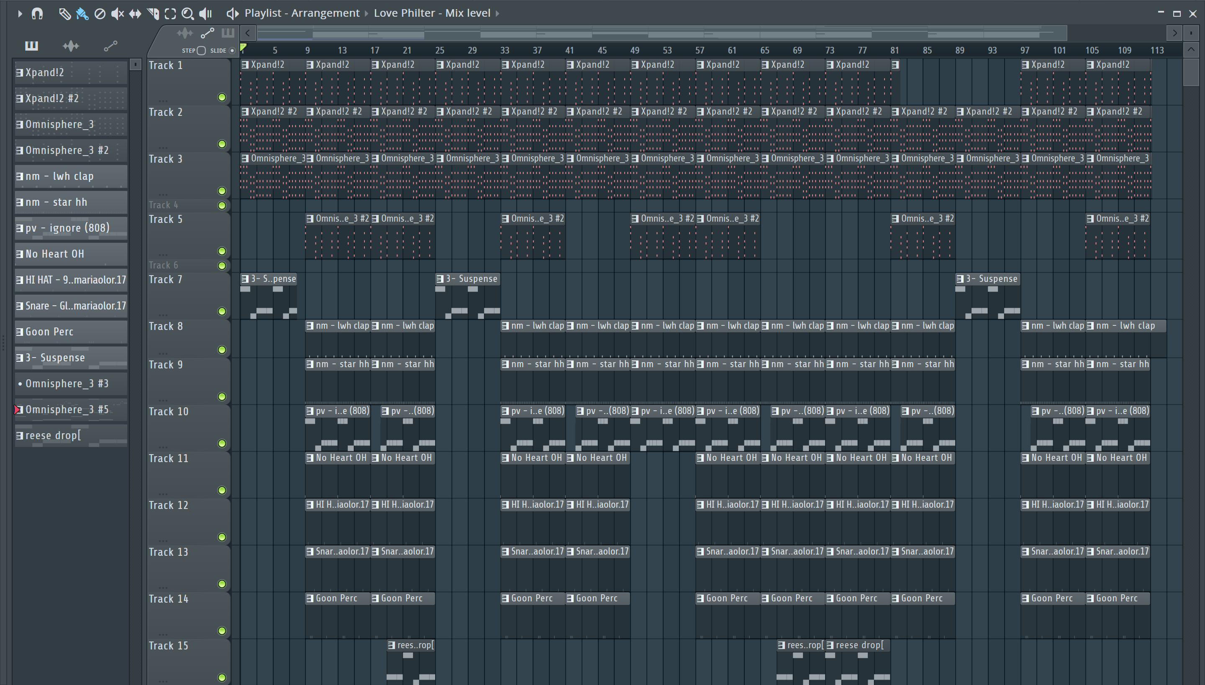1205x685 pixels.
Task: Click the timeline scroll right arrow
Action: point(1174,33)
